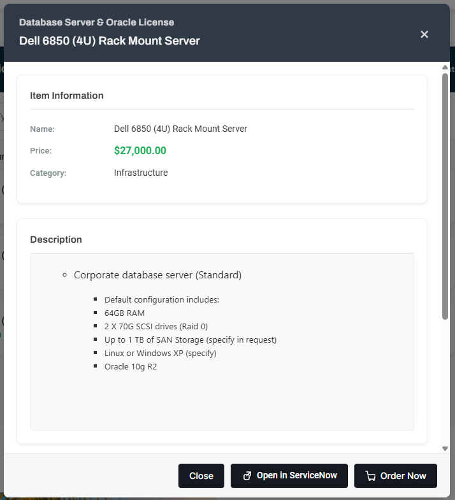Viewport: 455px width, 500px height.
Task: Click the Category: label
Action: [48, 173]
